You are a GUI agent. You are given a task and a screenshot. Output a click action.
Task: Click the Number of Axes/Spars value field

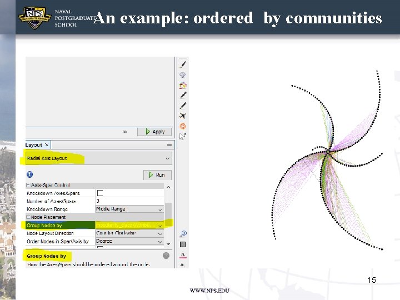point(129,201)
